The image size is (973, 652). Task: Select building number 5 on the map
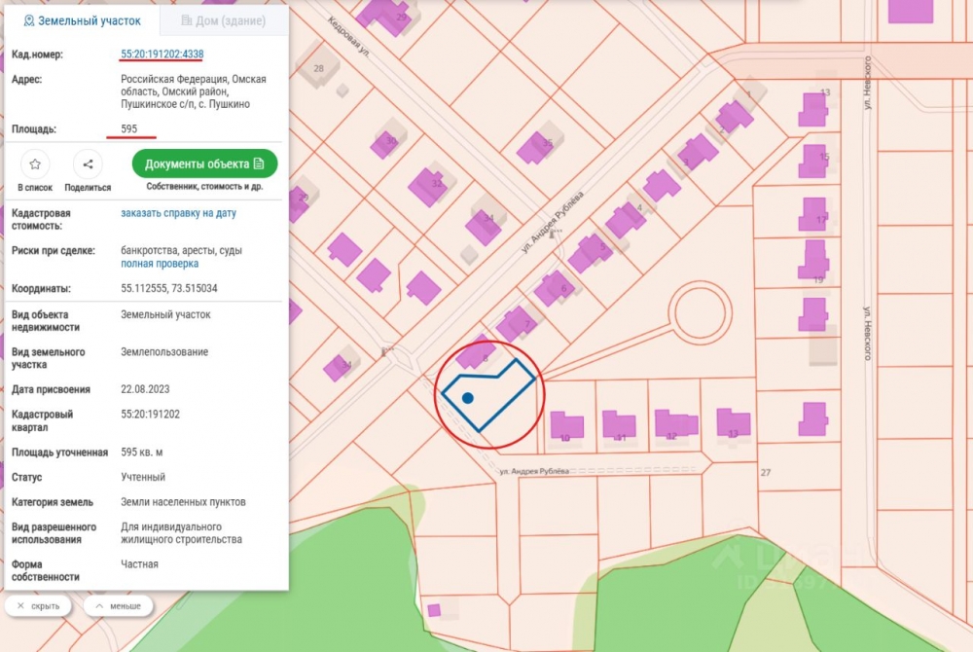[x=591, y=252]
